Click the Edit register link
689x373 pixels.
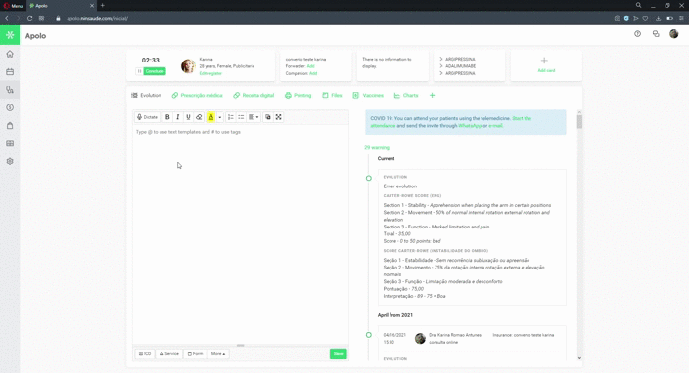[x=210, y=73]
